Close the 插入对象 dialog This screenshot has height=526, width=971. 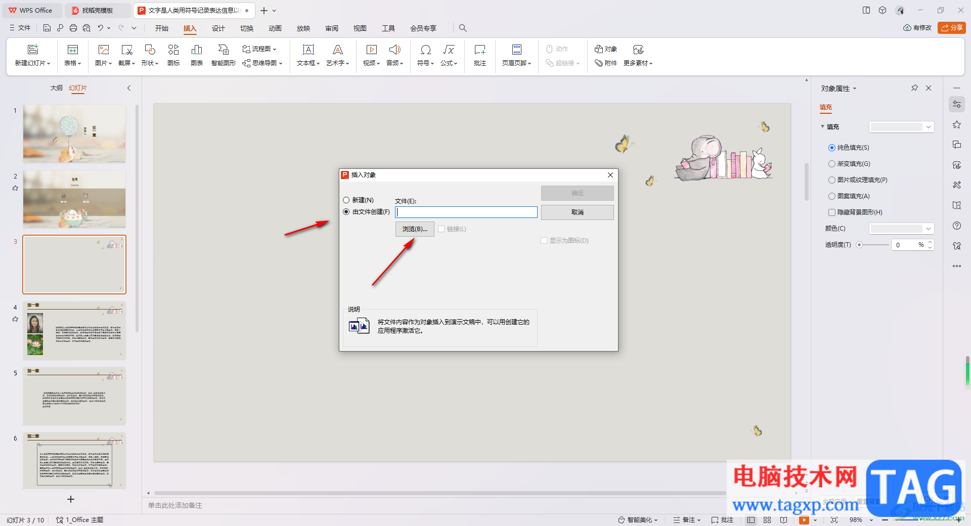pyautogui.click(x=610, y=175)
